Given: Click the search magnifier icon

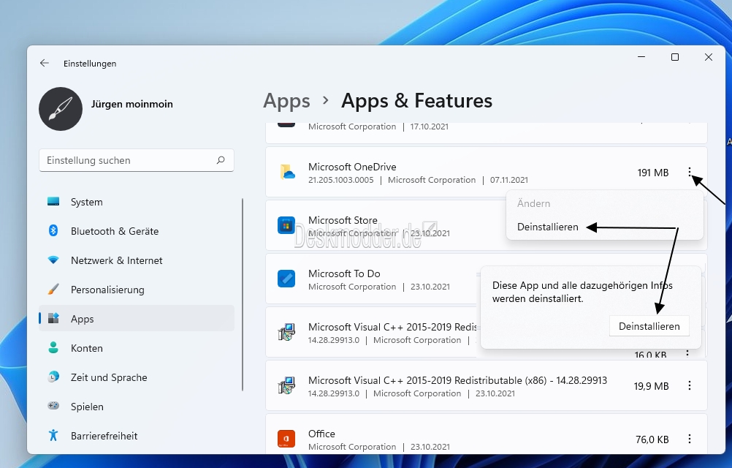Looking at the screenshot, I should click(221, 160).
